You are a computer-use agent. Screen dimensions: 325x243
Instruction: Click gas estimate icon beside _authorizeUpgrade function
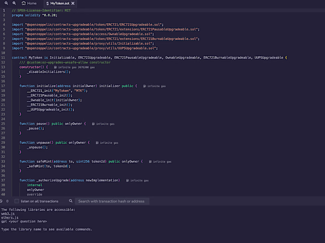[128, 181]
